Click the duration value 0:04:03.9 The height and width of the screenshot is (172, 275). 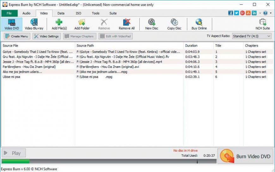192,52
